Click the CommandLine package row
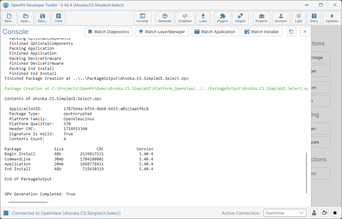The width and height of the screenshot is (342, 219). (79, 159)
